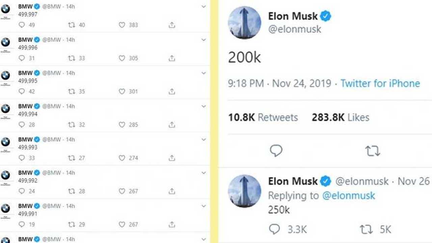Open the reply icon on BMW's 499,997 tweet
The image size is (432, 243).
pyautogui.click(x=22, y=25)
